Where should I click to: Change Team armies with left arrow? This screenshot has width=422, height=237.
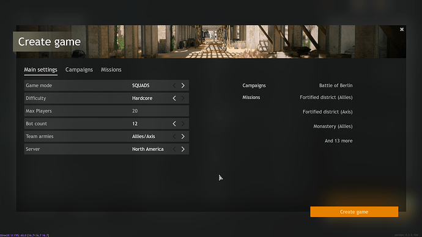[174, 136]
